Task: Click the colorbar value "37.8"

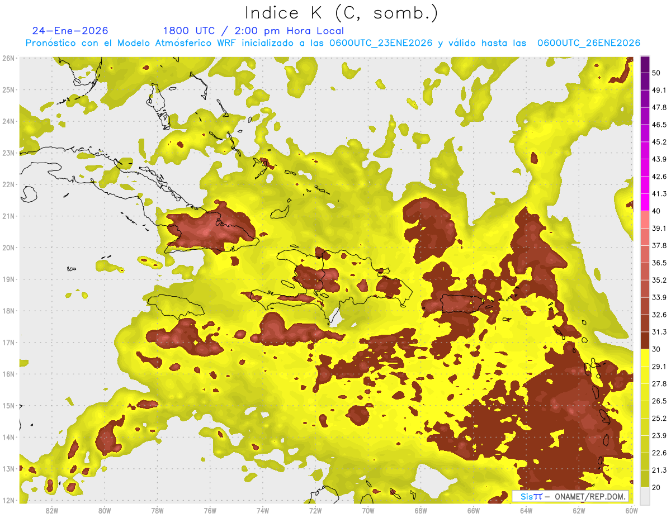Action: click(659, 245)
